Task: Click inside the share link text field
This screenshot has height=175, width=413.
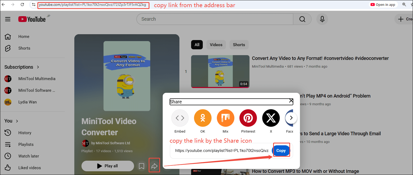Action: click(220, 150)
